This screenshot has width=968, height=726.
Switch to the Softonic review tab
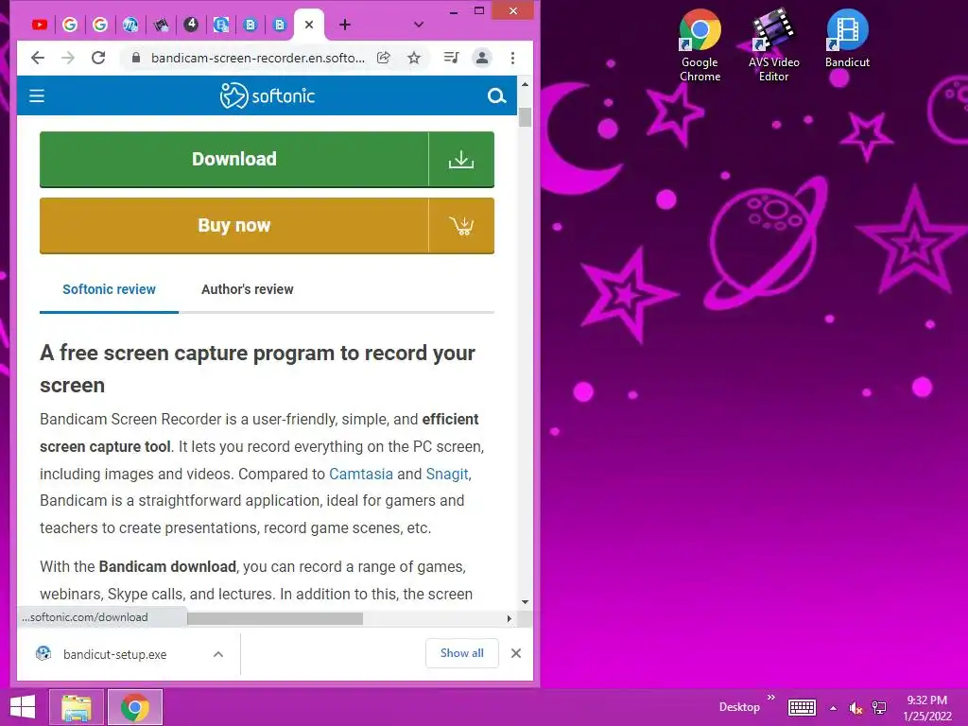(110, 289)
